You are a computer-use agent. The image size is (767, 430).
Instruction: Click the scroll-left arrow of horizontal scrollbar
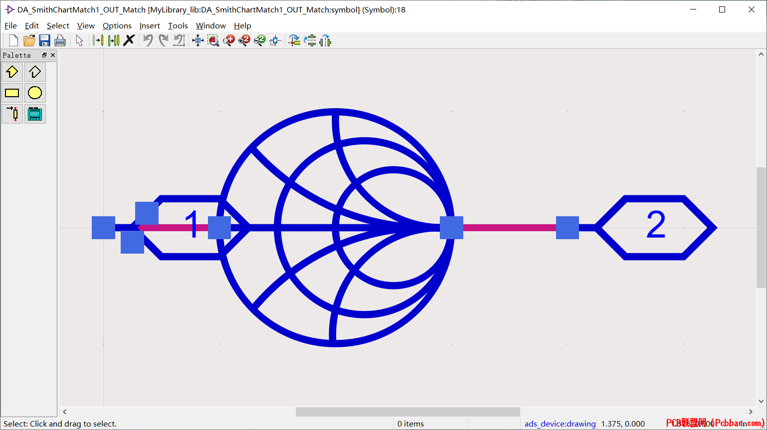coord(65,412)
